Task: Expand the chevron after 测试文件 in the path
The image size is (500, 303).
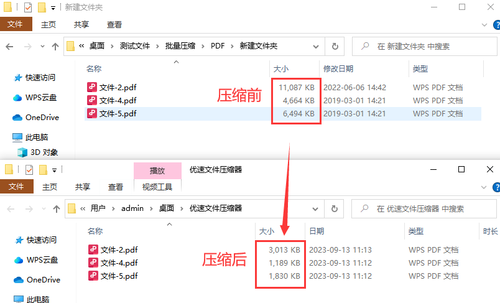Action: click(157, 47)
